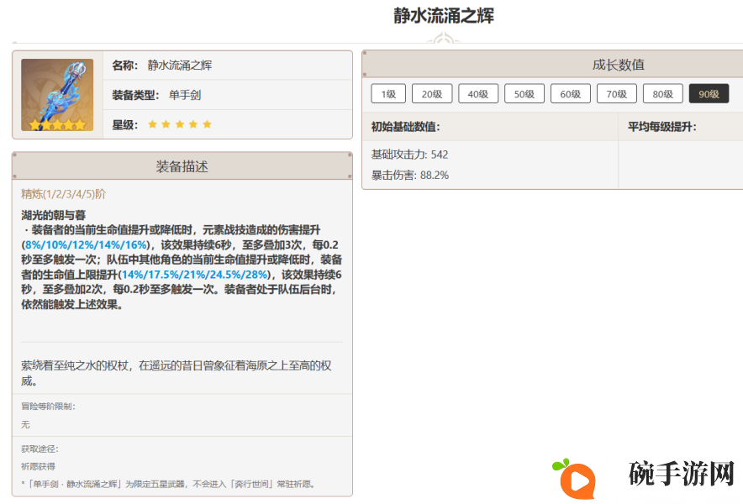
Task: Click the 暴击伤害: 88.2% value
Action: point(410,176)
